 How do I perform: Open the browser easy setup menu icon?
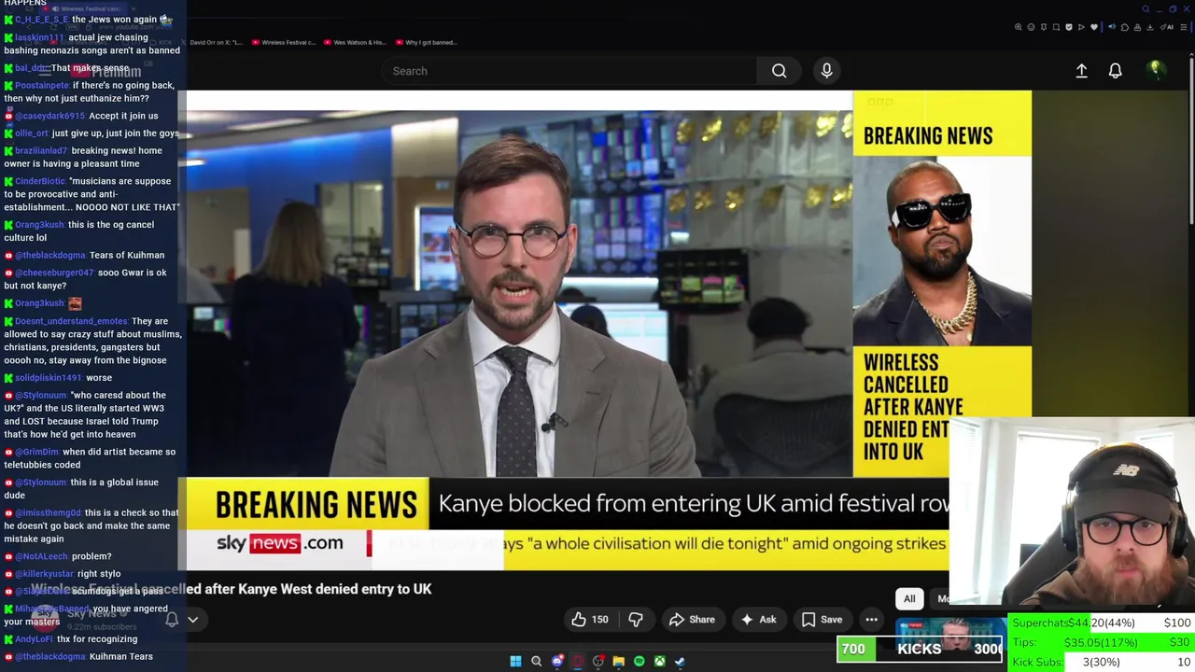(x=1183, y=27)
